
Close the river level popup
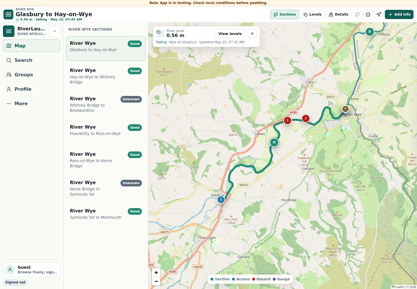[252, 34]
